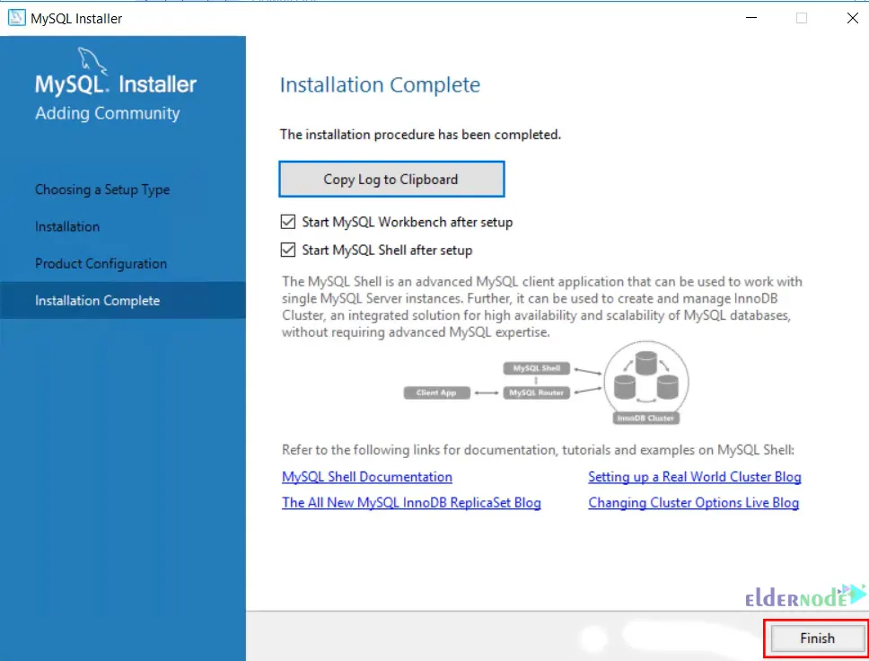Open Product Configuration from the sidebar
This screenshot has height=661, width=869.
coord(101,263)
